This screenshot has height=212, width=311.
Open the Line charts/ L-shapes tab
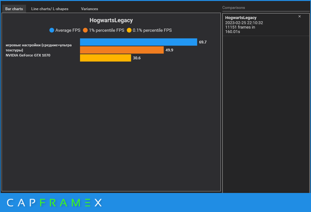(50, 9)
